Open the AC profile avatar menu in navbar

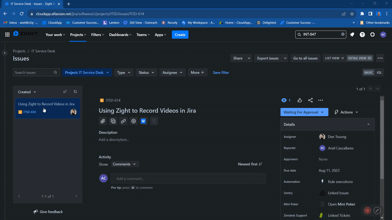coord(383,35)
